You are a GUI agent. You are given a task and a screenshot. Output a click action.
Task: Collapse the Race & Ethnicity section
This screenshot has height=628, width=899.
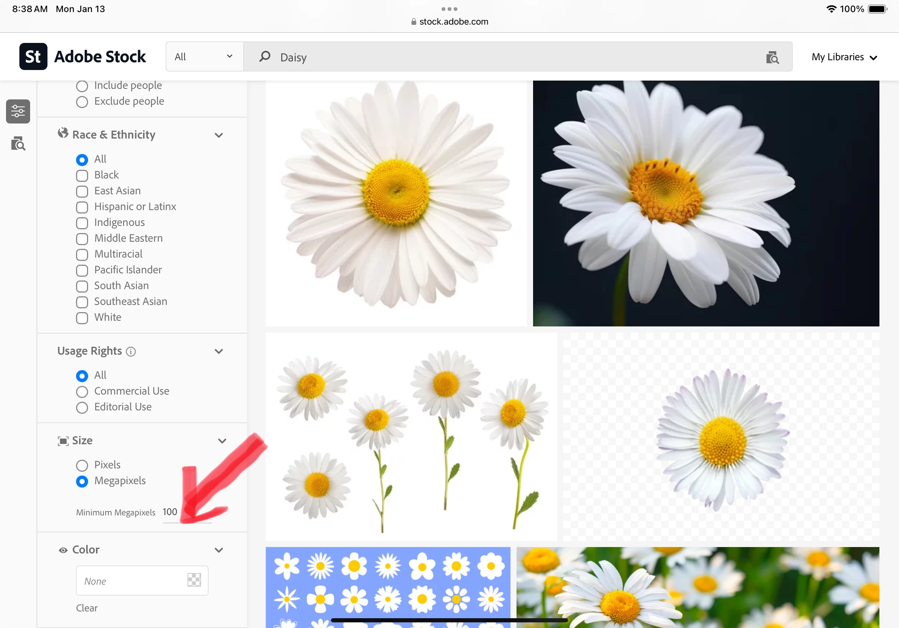(x=219, y=136)
